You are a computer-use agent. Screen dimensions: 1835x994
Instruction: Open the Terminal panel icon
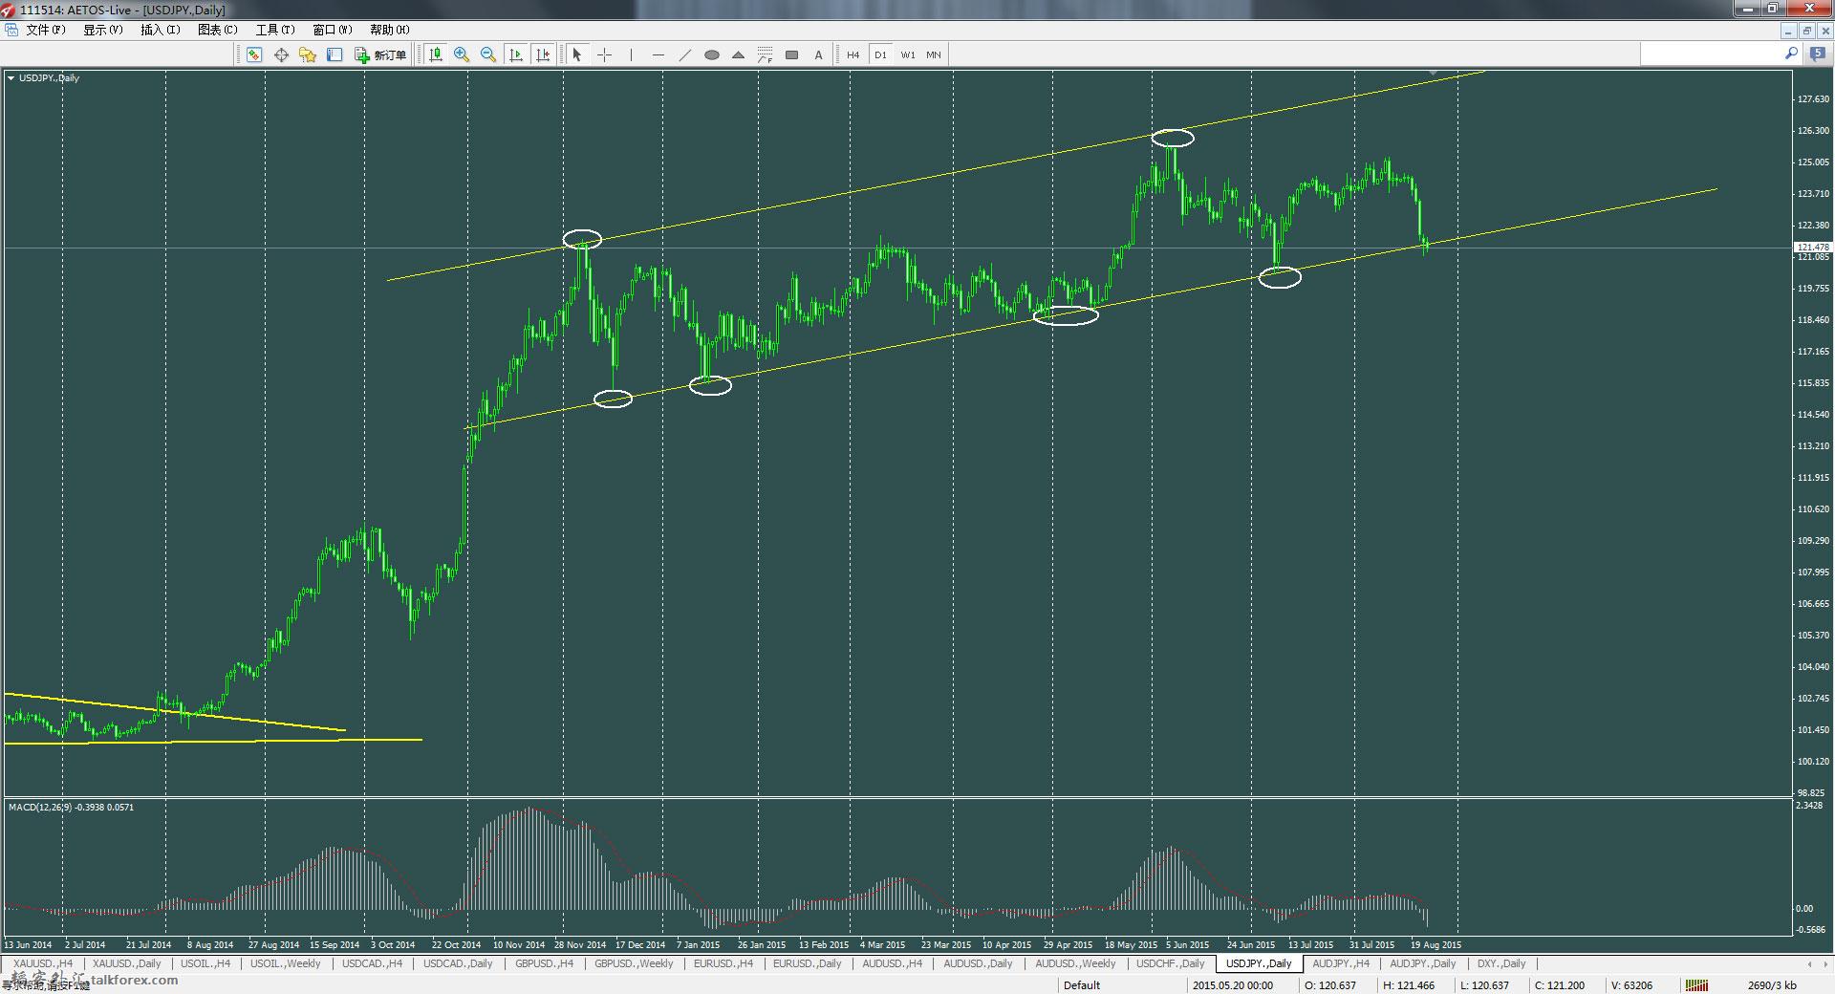coord(335,54)
